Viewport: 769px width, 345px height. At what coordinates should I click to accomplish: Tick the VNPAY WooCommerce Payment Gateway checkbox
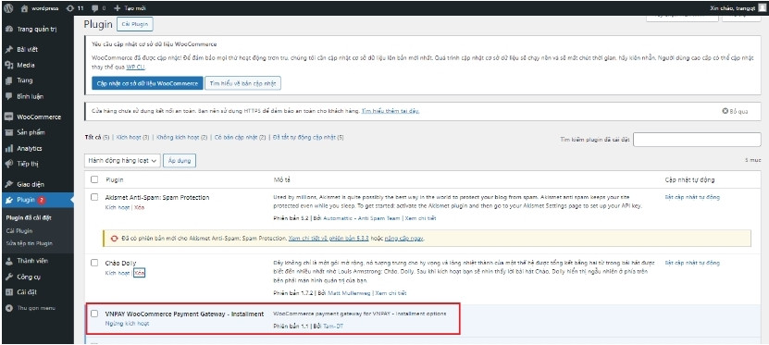(94, 314)
